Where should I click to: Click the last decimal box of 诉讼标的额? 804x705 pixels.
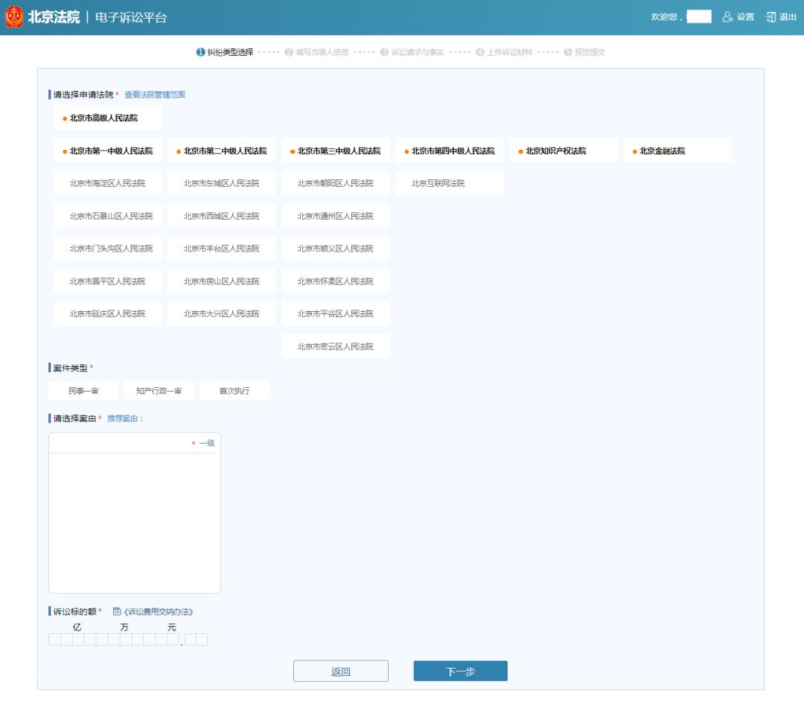click(202, 639)
